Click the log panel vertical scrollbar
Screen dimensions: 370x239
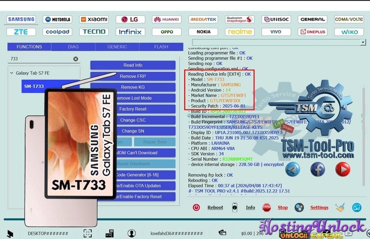click(364, 136)
